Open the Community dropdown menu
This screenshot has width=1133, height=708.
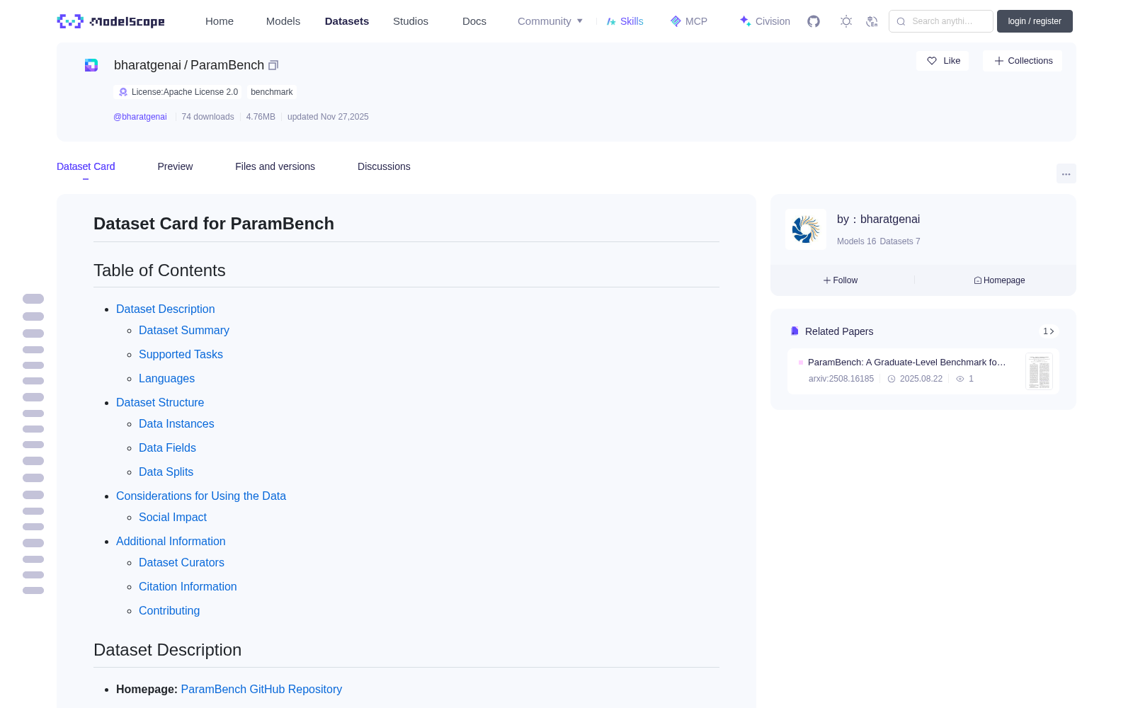click(550, 21)
